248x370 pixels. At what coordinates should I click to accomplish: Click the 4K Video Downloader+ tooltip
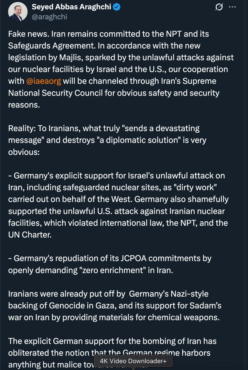point(133,361)
